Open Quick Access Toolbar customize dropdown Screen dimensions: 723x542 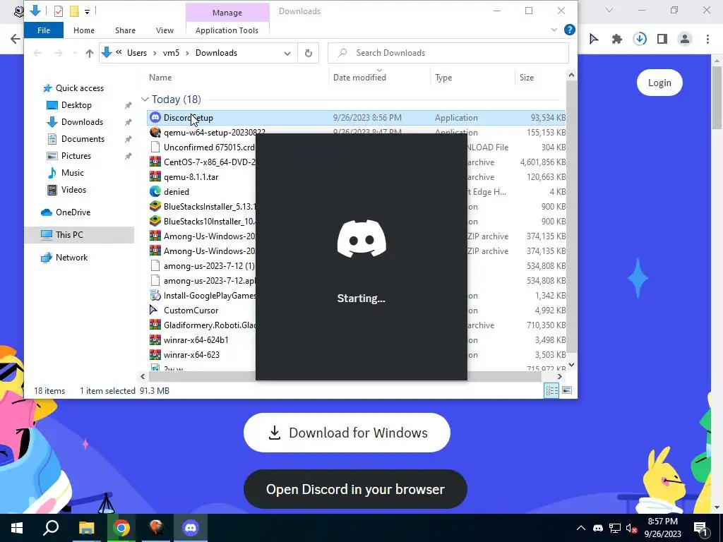click(x=87, y=11)
